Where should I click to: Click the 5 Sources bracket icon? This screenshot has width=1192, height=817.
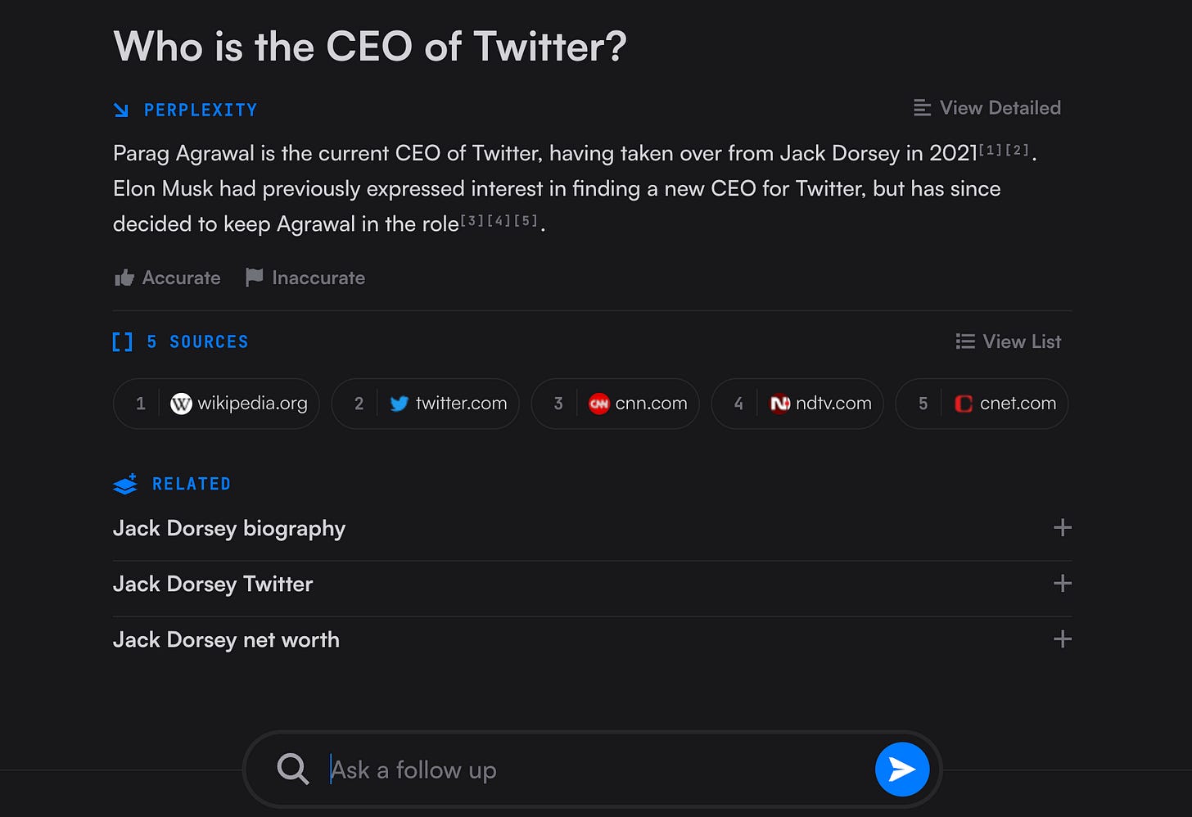(122, 342)
